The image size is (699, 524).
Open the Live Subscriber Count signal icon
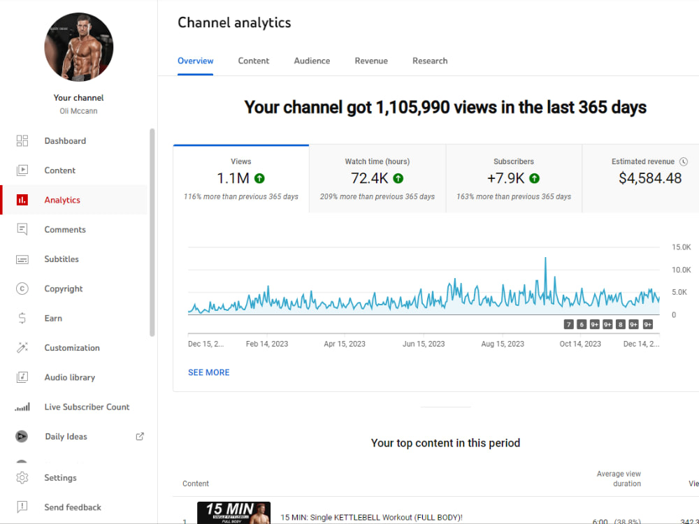22,407
